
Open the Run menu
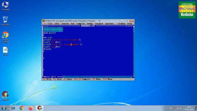coord(73,23)
